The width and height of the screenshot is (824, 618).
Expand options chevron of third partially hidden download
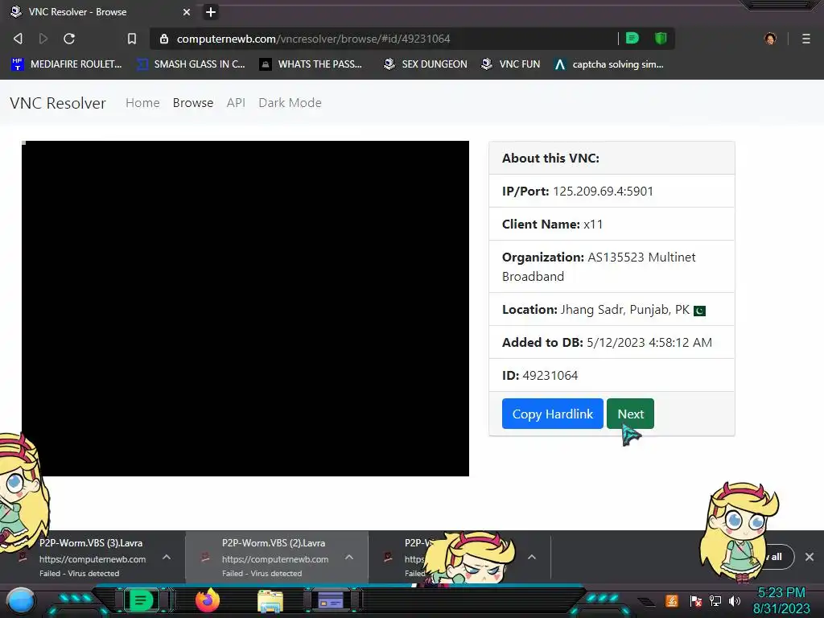pos(532,557)
